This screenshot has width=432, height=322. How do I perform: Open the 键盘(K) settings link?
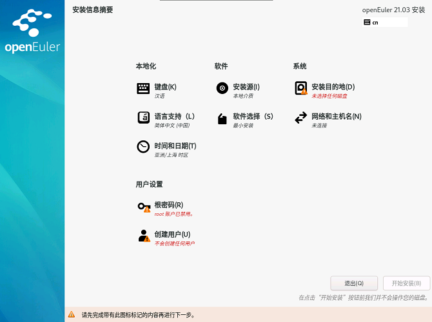tap(165, 87)
